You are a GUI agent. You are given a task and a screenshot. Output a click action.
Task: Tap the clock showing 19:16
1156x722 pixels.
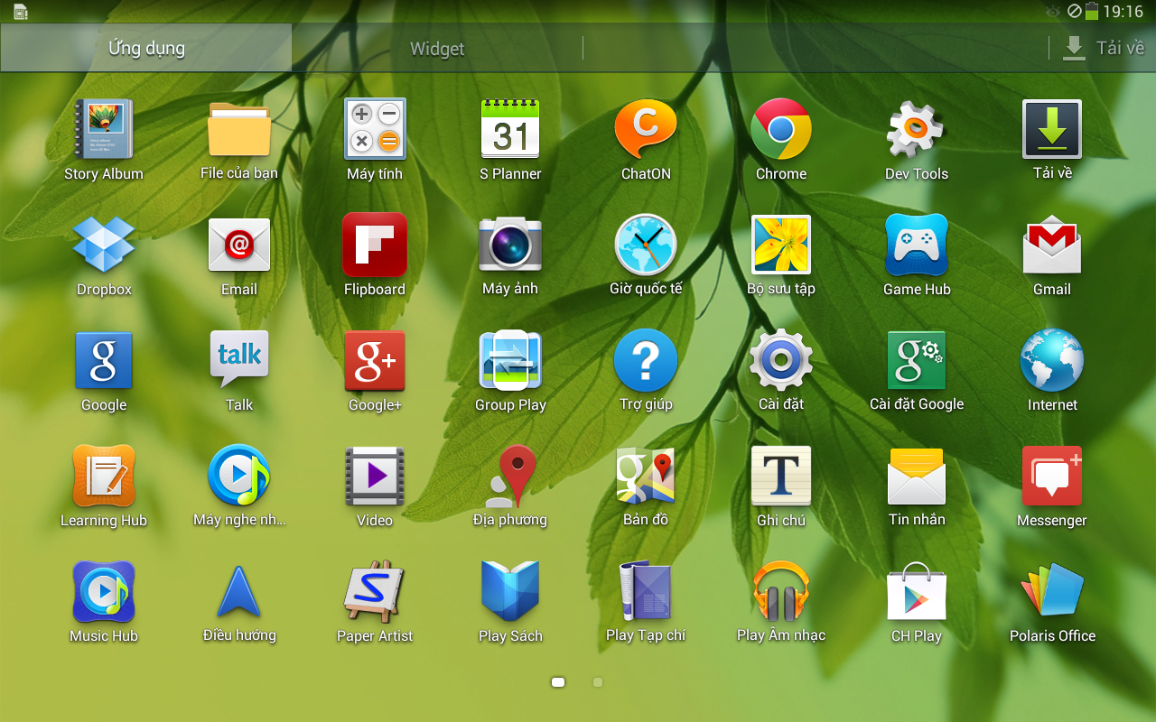(1123, 12)
